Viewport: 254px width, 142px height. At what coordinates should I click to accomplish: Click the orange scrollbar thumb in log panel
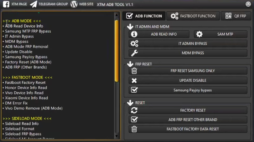(x=117, y=51)
